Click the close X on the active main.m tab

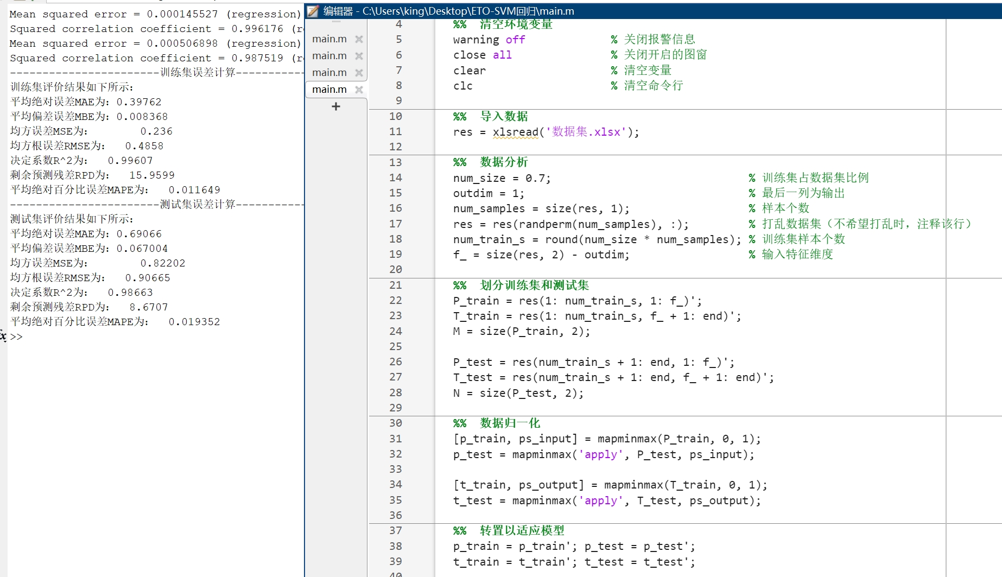(x=359, y=89)
